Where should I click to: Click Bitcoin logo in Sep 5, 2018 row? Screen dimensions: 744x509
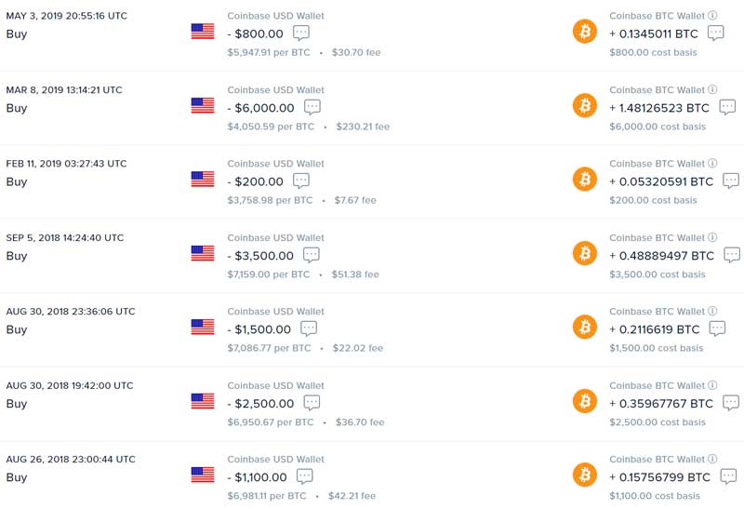[585, 253]
